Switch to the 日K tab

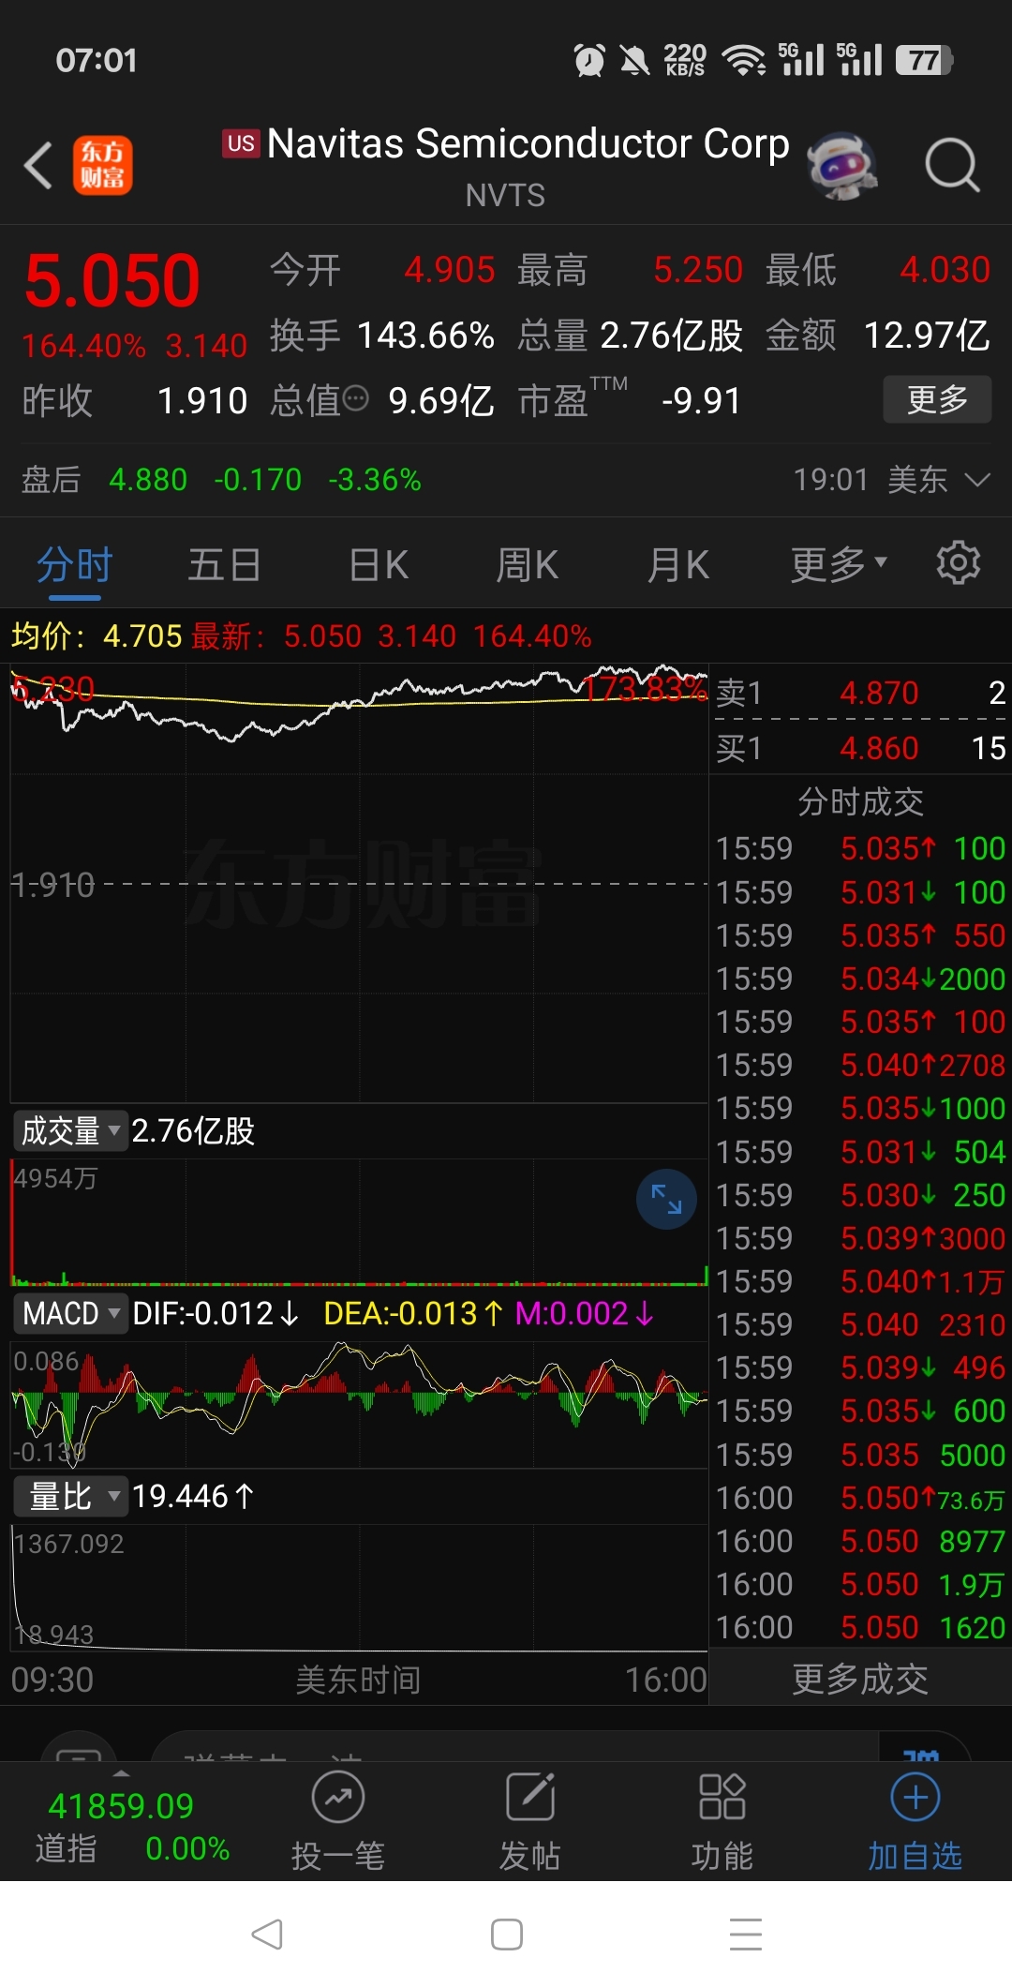pyautogui.click(x=379, y=565)
